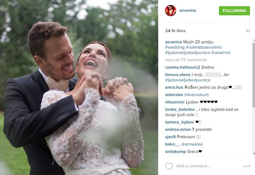Click the comments scrollbar down arrow
This screenshot has width=255, height=175.
point(254,154)
